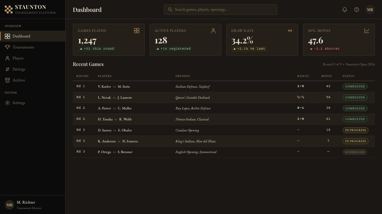The height and width of the screenshot is (214, 382).
Task: Sort by the Players column header
Action: (105, 76)
